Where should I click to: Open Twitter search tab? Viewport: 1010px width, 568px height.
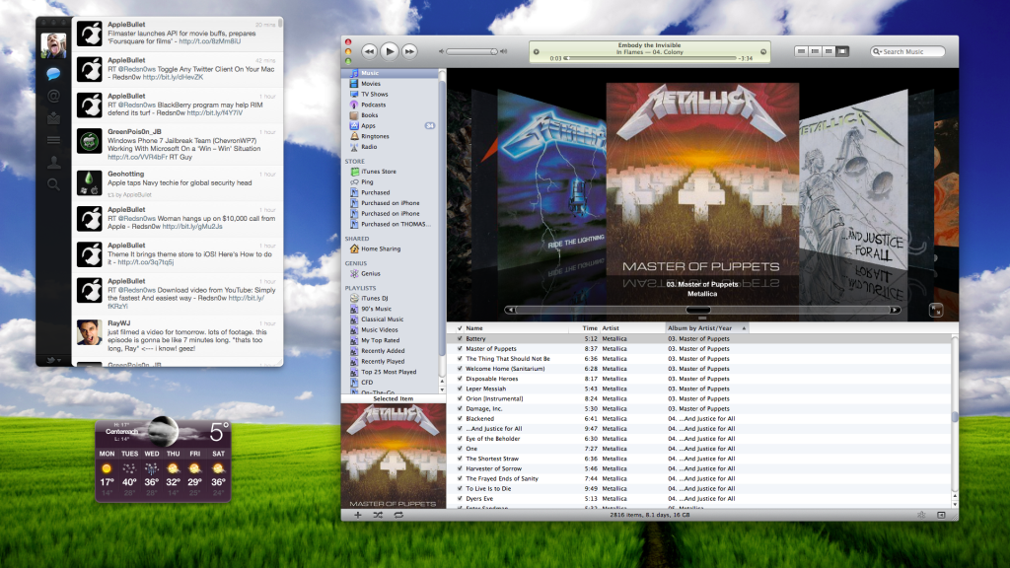(53, 184)
